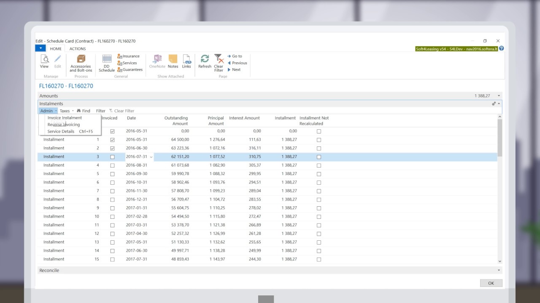Click Find in the Instalments toolbar
This screenshot has height=303, width=540.
(84, 111)
